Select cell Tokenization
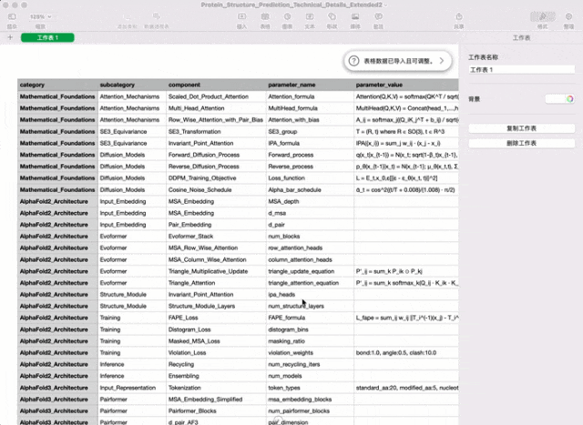The height and width of the screenshot is (425, 583). pyautogui.click(x=216, y=388)
